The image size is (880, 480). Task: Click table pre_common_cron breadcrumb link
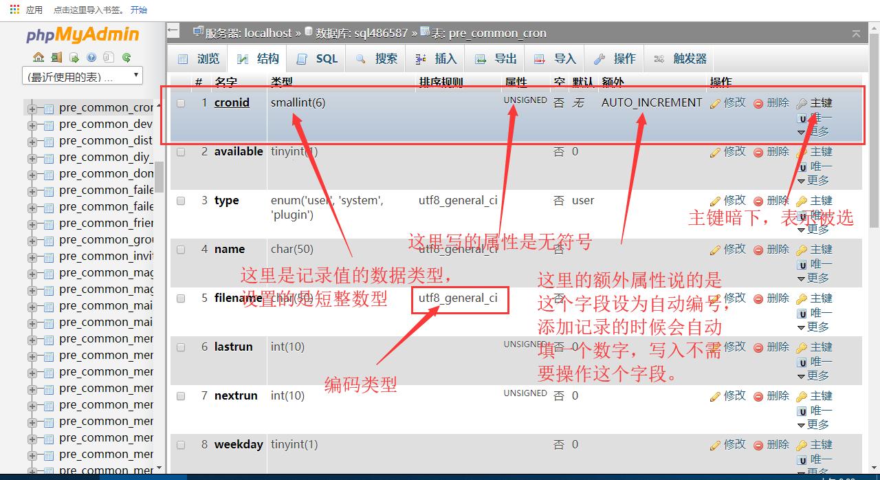pyautogui.click(x=489, y=33)
